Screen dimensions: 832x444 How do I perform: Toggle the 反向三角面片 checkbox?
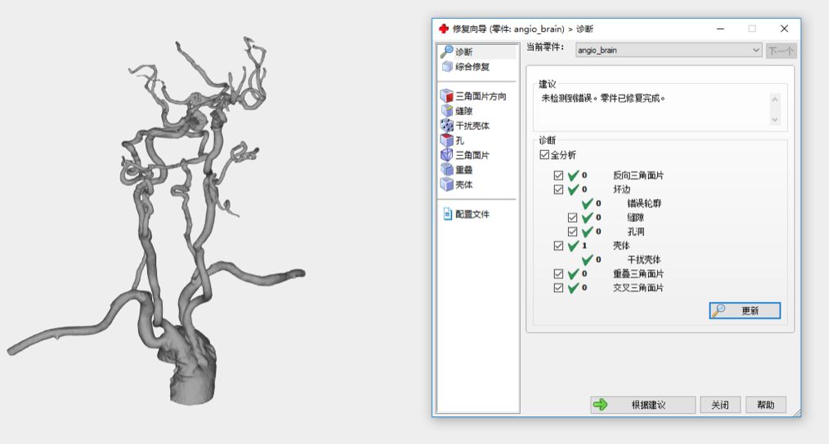[x=558, y=175]
